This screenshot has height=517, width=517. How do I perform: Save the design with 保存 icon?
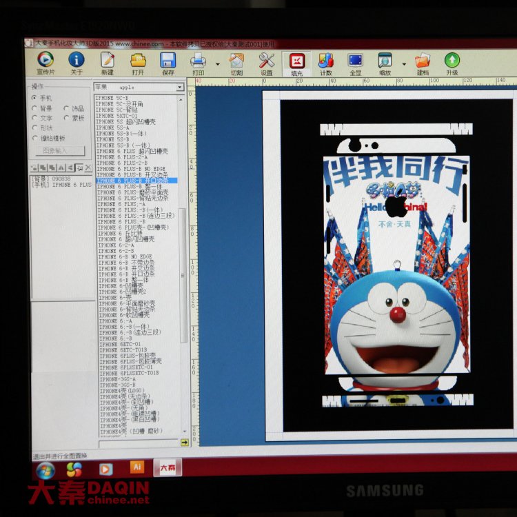(x=168, y=61)
